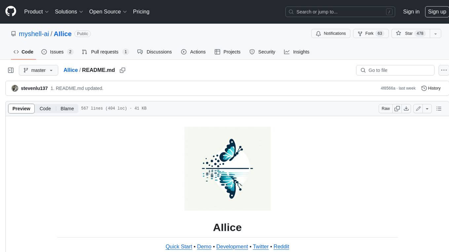
Task: Open the Pricing page
Action: (x=141, y=12)
